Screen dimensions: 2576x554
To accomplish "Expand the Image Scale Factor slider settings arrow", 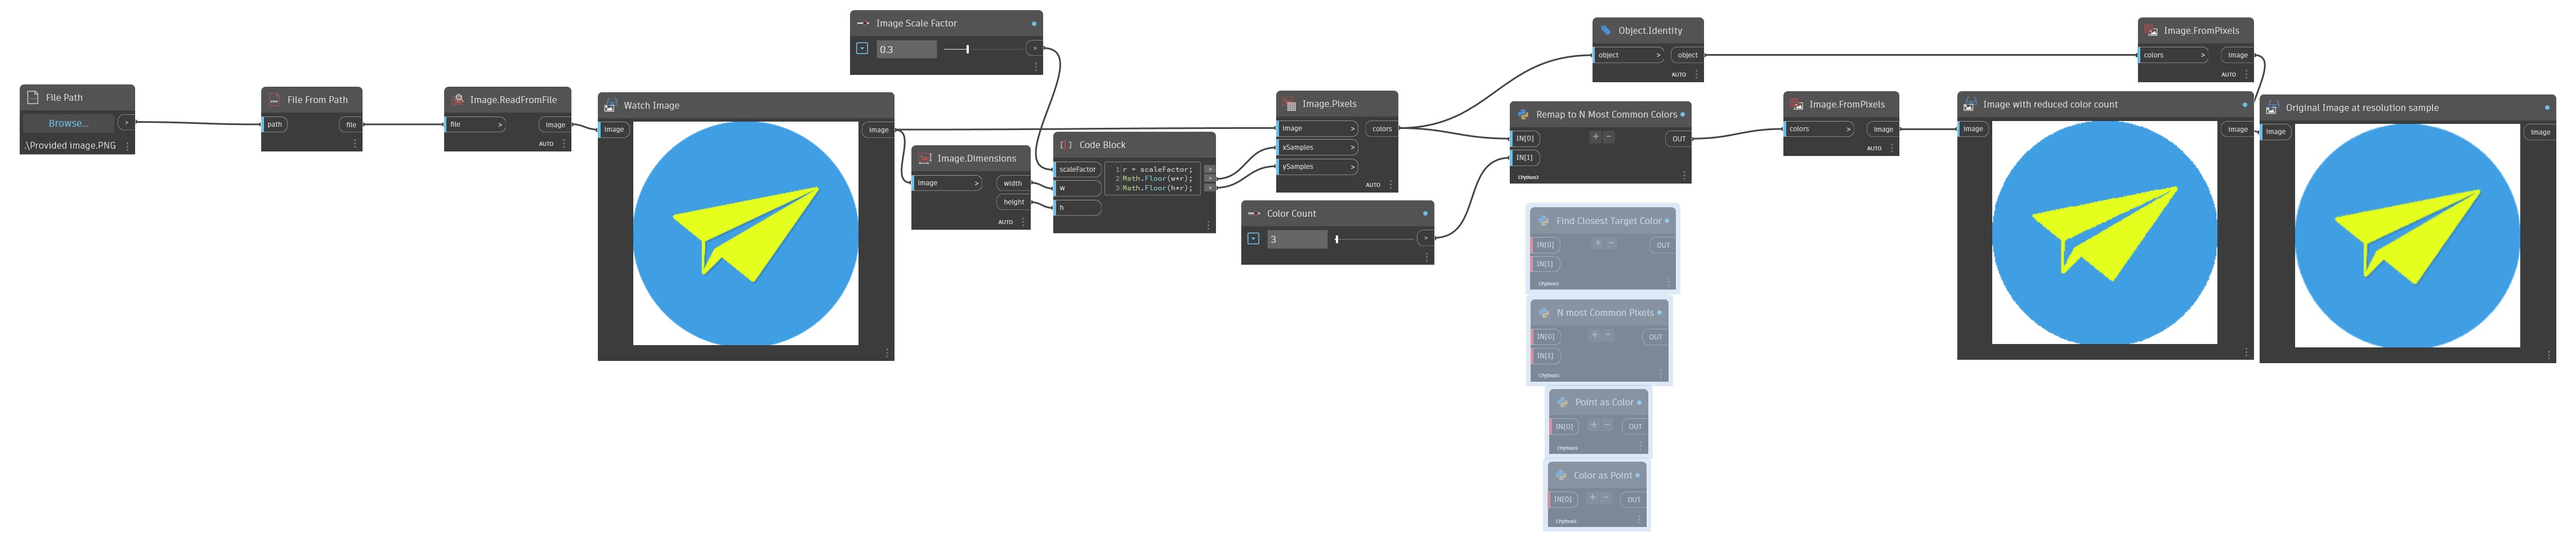I will point(862,48).
